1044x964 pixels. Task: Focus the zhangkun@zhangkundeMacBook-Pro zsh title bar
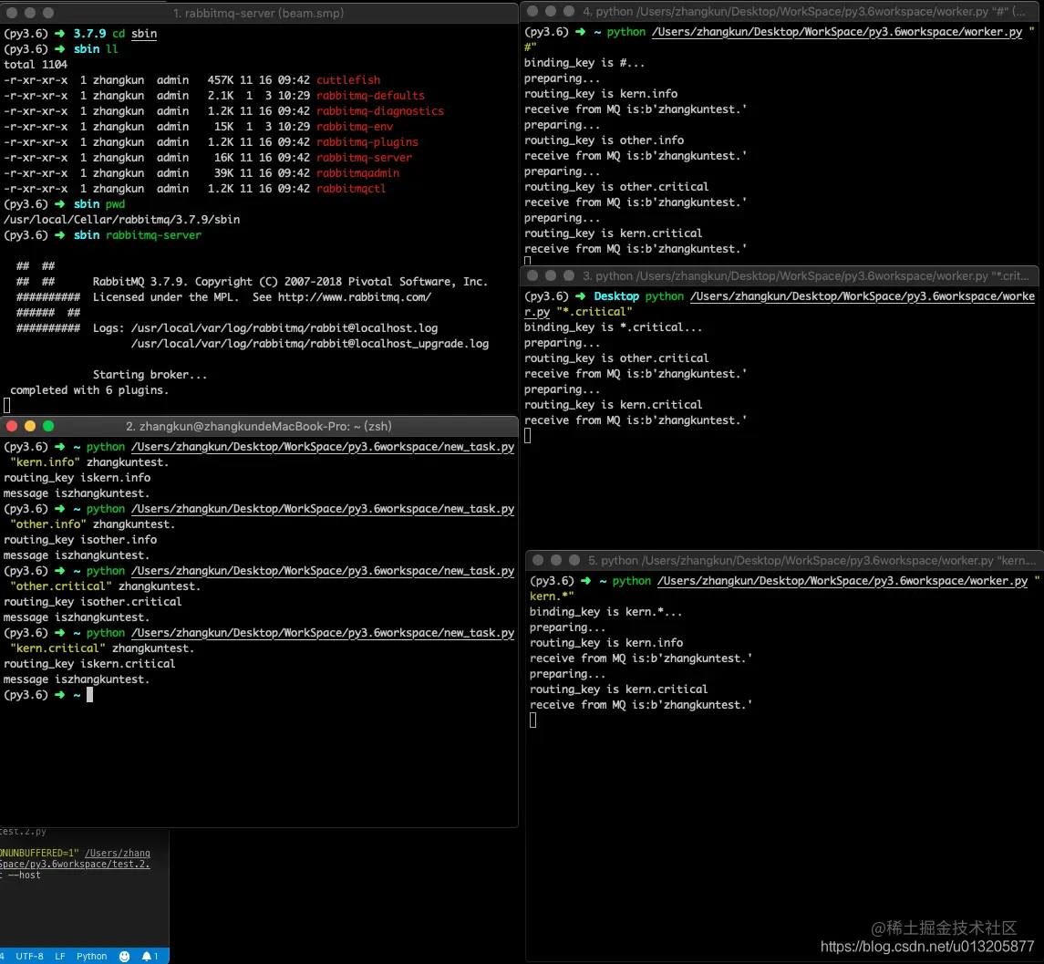pyautogui.click(x=258, y=427)
